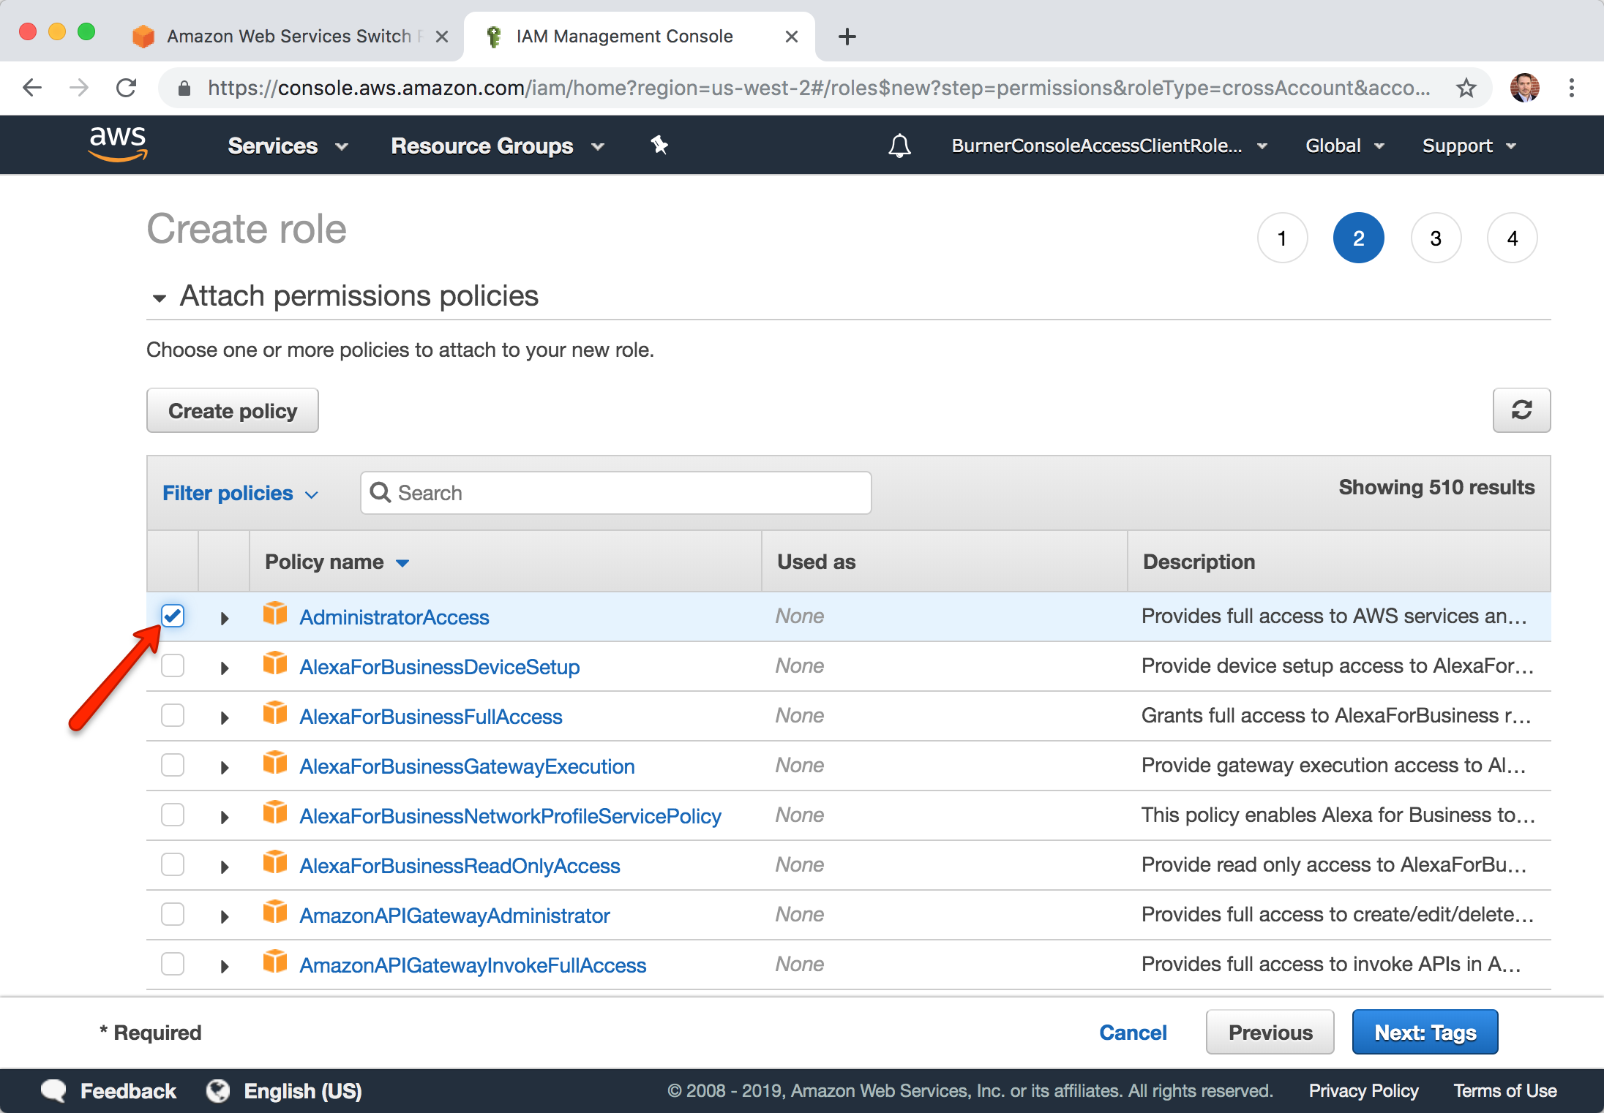Image resolution: width=1604 pixels, height=1113 pixels.
Task: Open the Chrome profile avatar
Action: (x=1525, y=88)
